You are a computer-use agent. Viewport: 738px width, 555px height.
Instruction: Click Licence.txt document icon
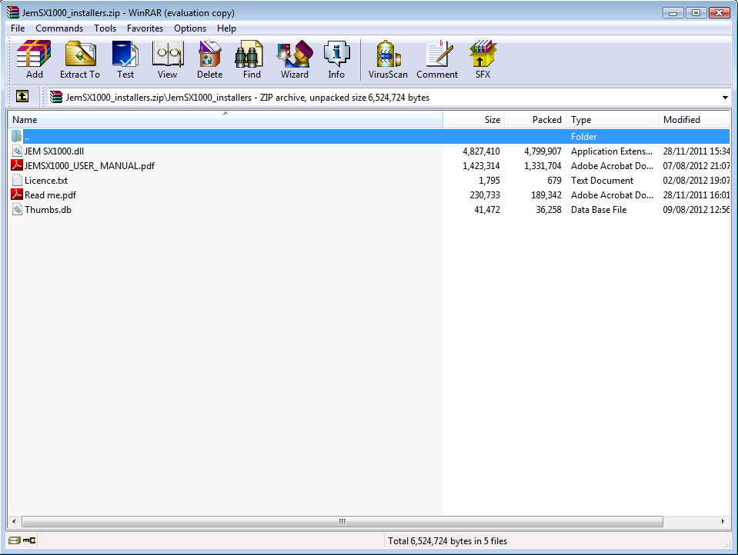tap(17, 180)
